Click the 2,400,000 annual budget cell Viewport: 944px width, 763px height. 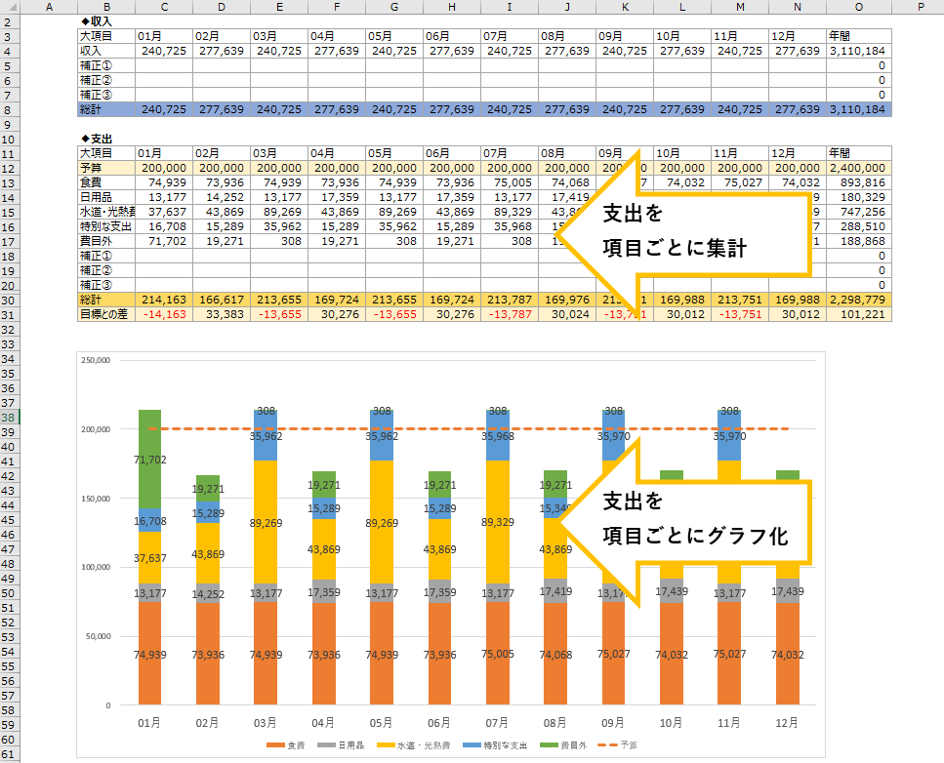858,168
